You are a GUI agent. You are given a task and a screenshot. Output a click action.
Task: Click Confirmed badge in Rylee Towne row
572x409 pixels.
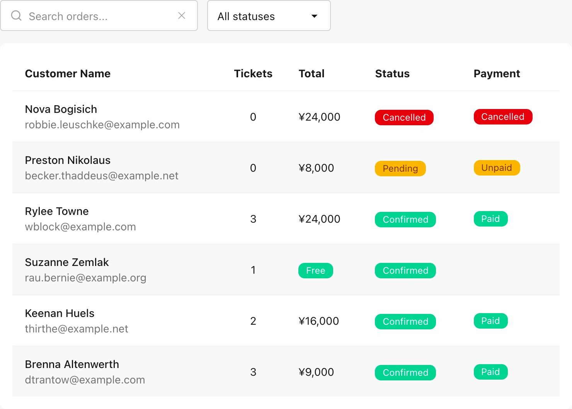[x=405, y=220]
